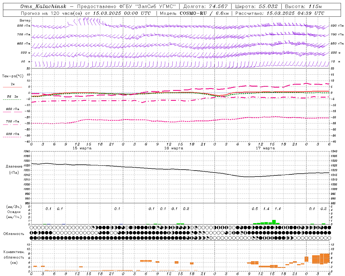Screen dimensions: 345x276
Task: Click the left pressure axis 1040 label
Action: [x=26, y=151]
